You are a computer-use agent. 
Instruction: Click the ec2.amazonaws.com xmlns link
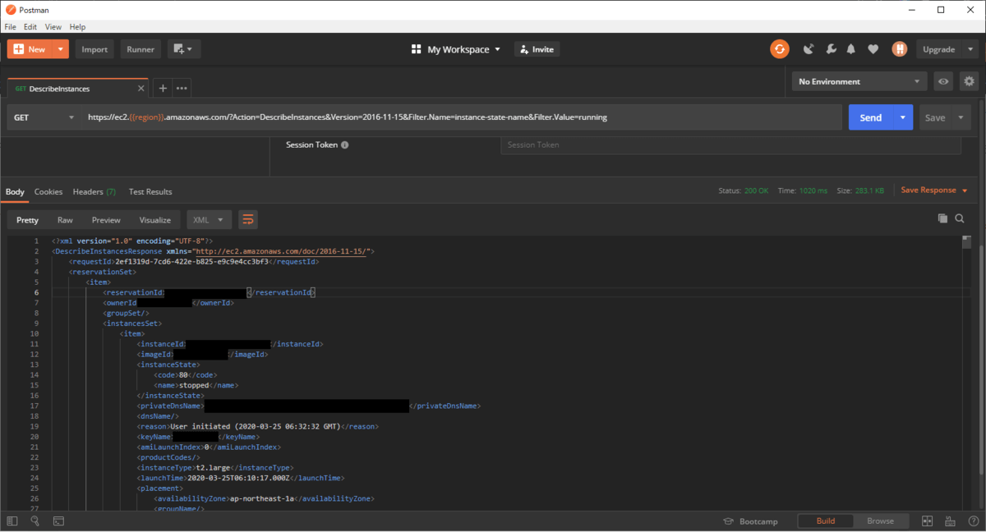pos(282,251)
